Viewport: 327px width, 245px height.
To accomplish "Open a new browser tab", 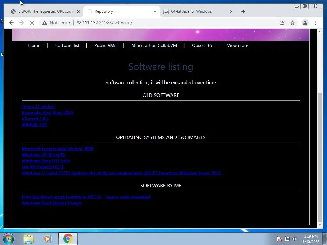I will click(x=243, y=11).
